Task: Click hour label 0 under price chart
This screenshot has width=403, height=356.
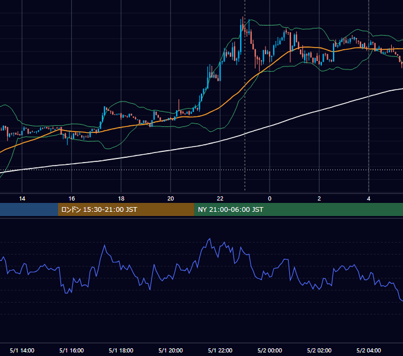Action: click(x=270, y=199)
